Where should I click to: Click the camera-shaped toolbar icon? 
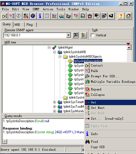coord(69,16)
